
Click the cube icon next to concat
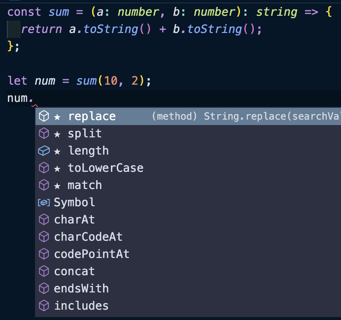tap(44, 271)
